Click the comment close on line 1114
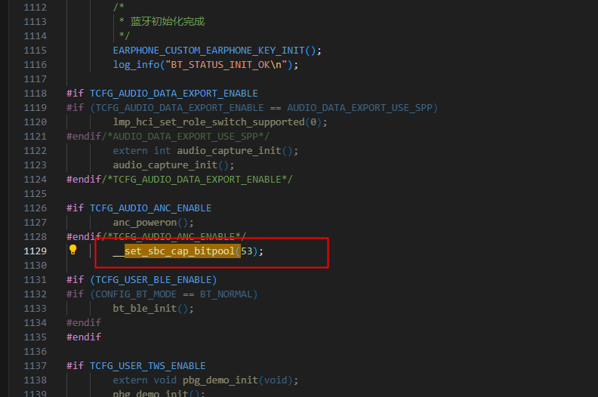Screen dimensions: 598x397 pos(125,35)
